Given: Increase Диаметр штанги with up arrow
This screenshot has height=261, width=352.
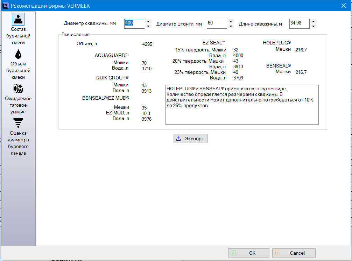Looking at the screenshot, I should [x=231, y=22].
